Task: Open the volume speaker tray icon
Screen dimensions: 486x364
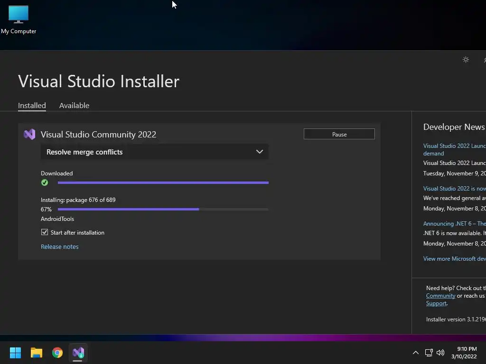Action: 440,353
